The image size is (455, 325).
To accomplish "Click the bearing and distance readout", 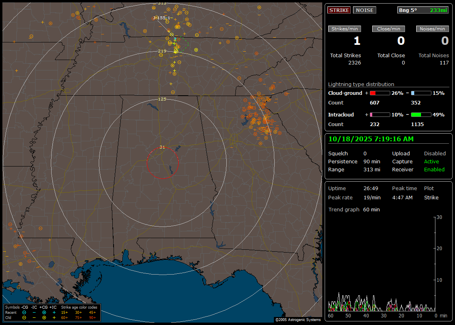I will [x=423, y=10].
